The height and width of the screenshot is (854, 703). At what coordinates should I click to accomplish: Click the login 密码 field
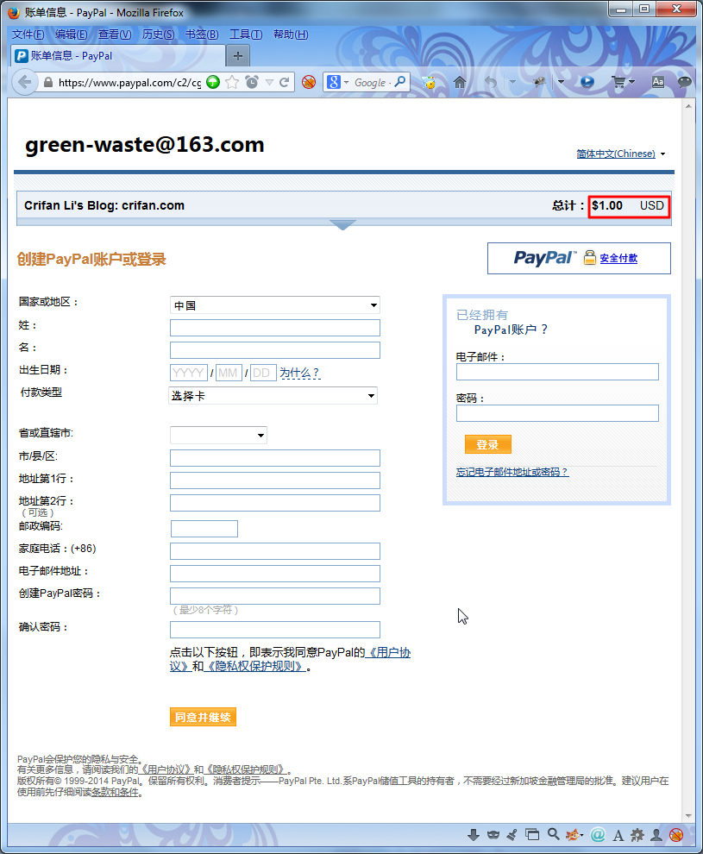[557, 413]
